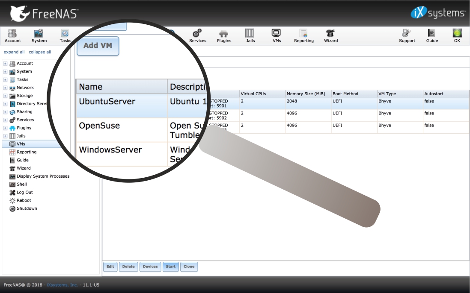Select Shell in the navigation tree
Screen dimensions: 470x293
21,185
